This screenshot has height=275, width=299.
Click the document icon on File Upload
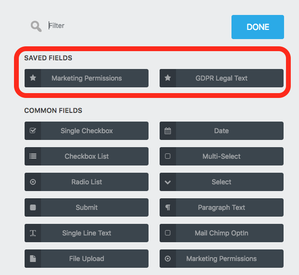(33, 259)
